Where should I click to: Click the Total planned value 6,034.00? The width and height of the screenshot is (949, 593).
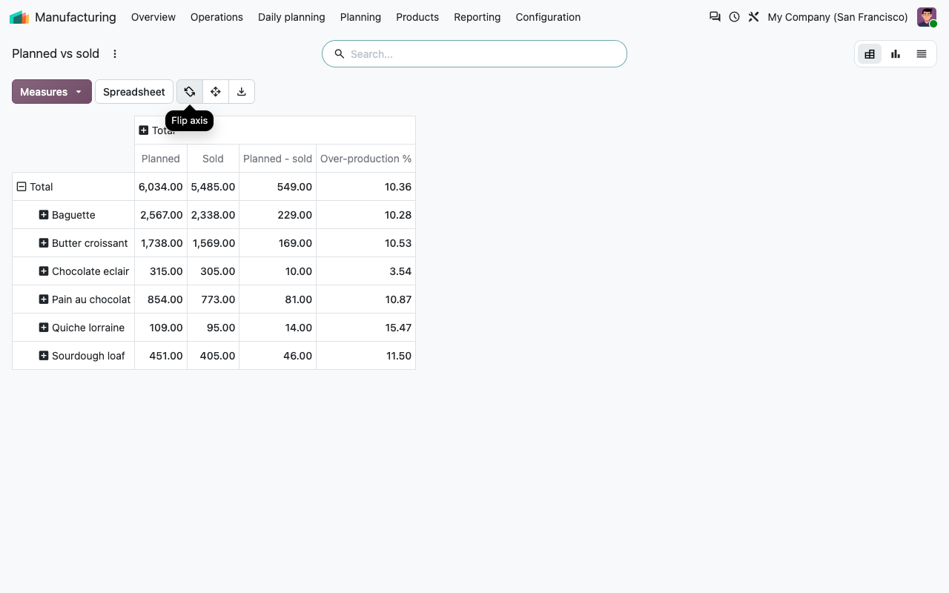click(x=161, y=187)
